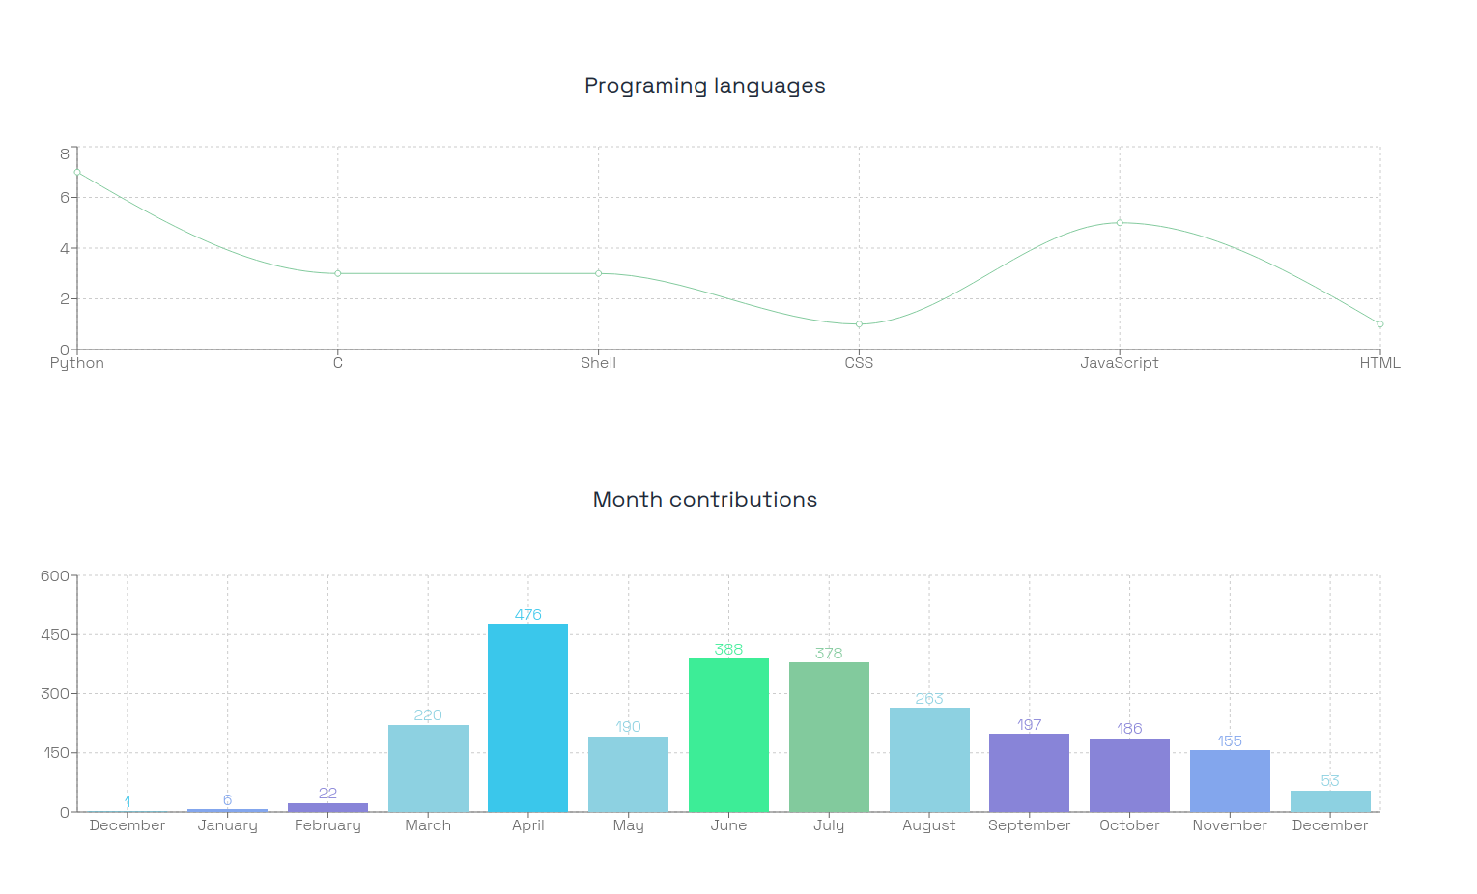Select the last December bar valued 53
This screenshot has height=894, width=1477.
click(1330, 801)
